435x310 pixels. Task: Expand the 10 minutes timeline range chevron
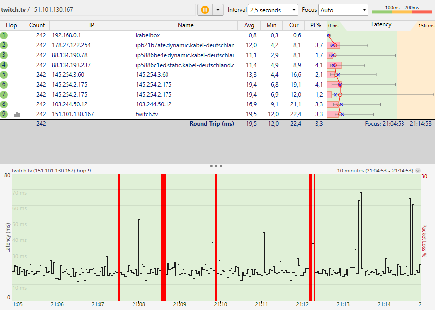[418, 171]
